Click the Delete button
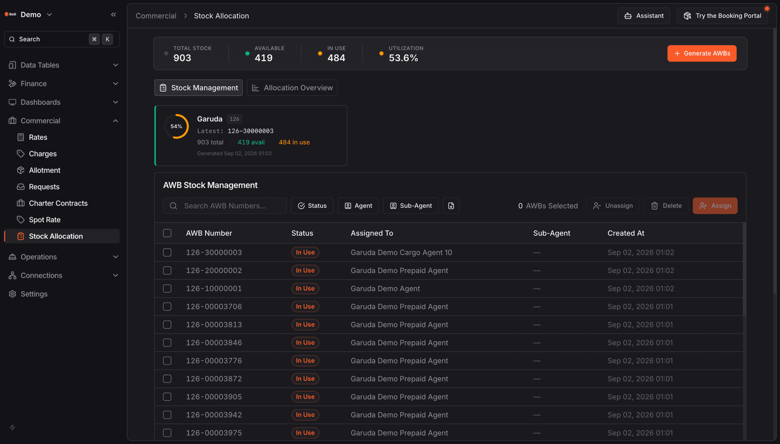Screen dimensions: 780x444 point(666,206)
